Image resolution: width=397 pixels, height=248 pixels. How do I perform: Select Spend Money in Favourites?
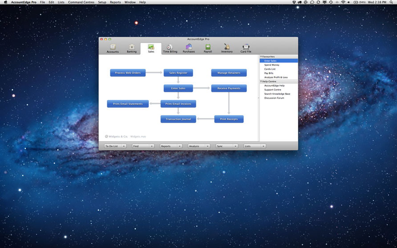(x=271, y=65)
